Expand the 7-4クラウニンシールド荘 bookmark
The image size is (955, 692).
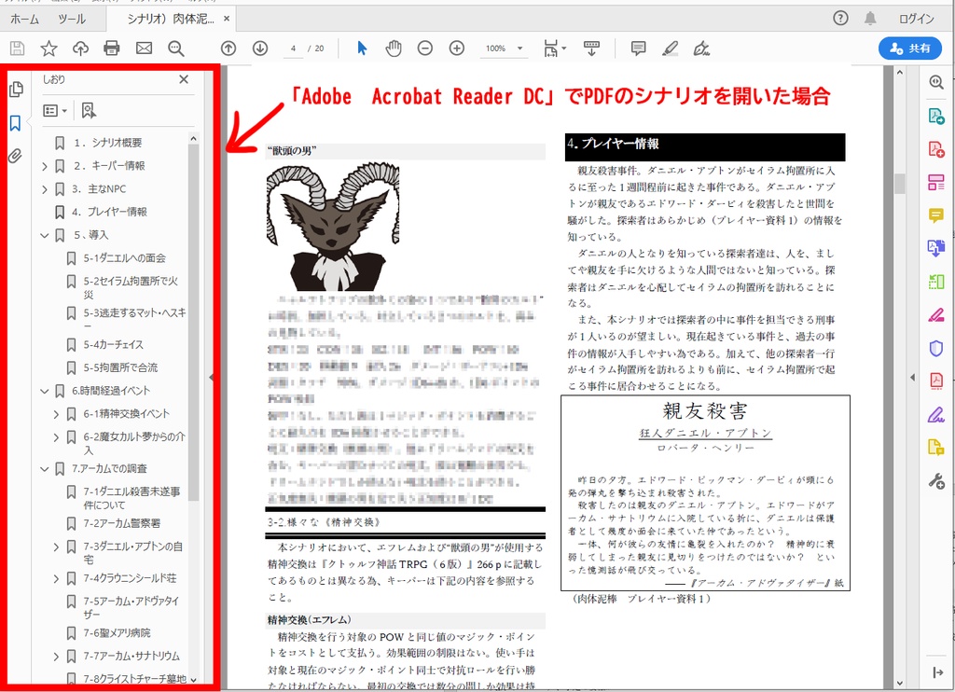click(x=56, y=579)
